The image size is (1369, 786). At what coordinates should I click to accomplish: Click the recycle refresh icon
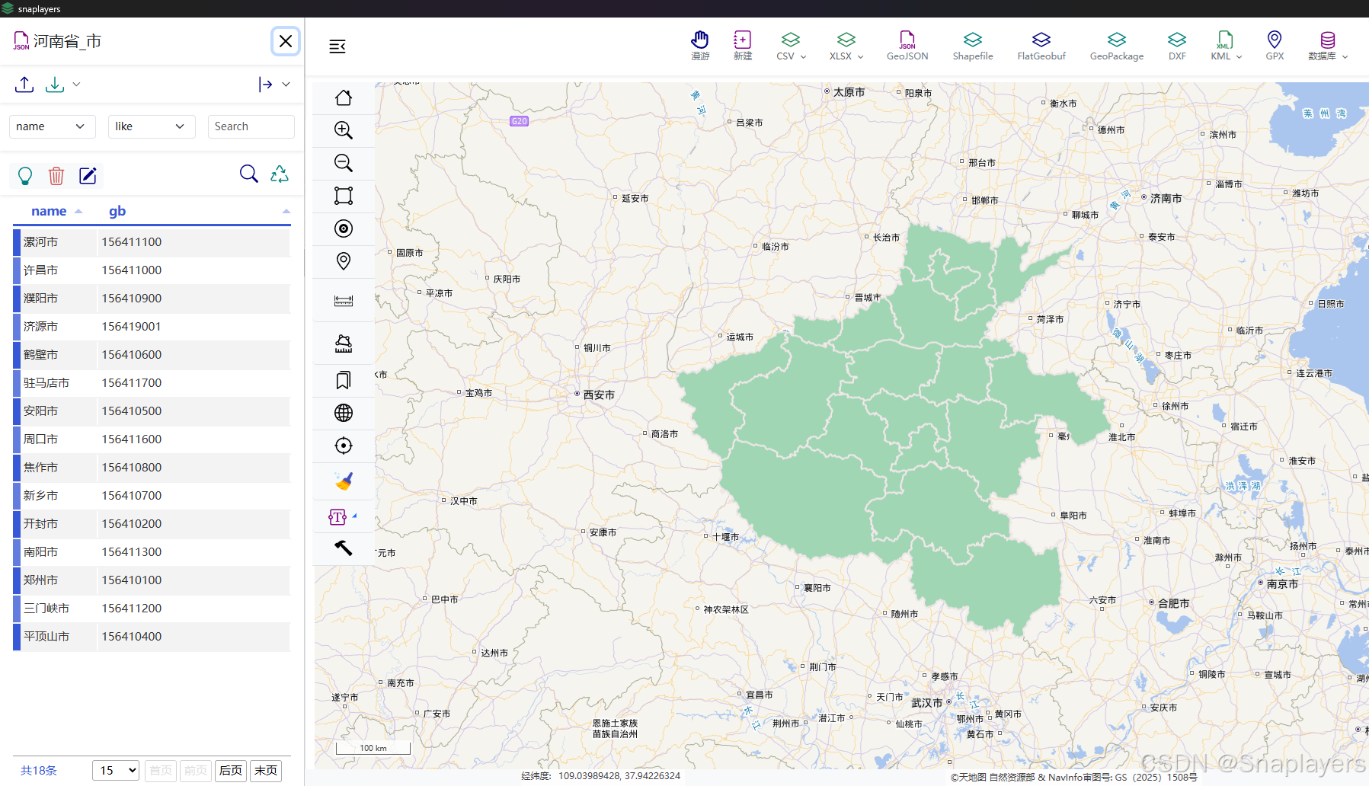coord(280,174)
